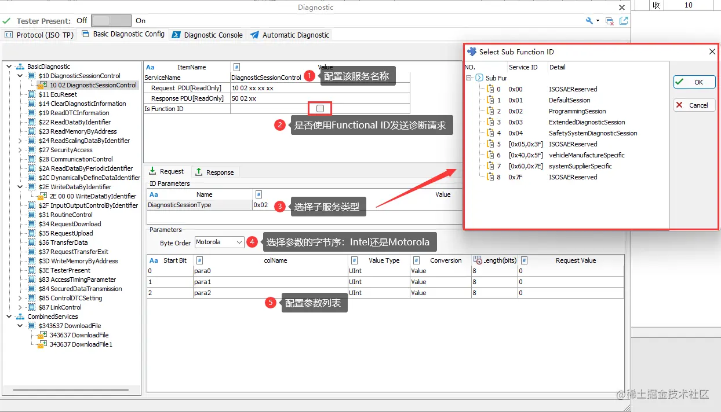Click the CombinedServices group icon
The width and height of the screenshot is (721, 412).
click(x=20, y=317)
